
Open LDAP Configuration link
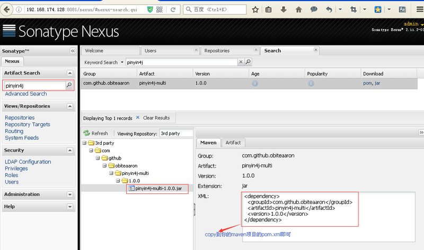click(28, 162)
